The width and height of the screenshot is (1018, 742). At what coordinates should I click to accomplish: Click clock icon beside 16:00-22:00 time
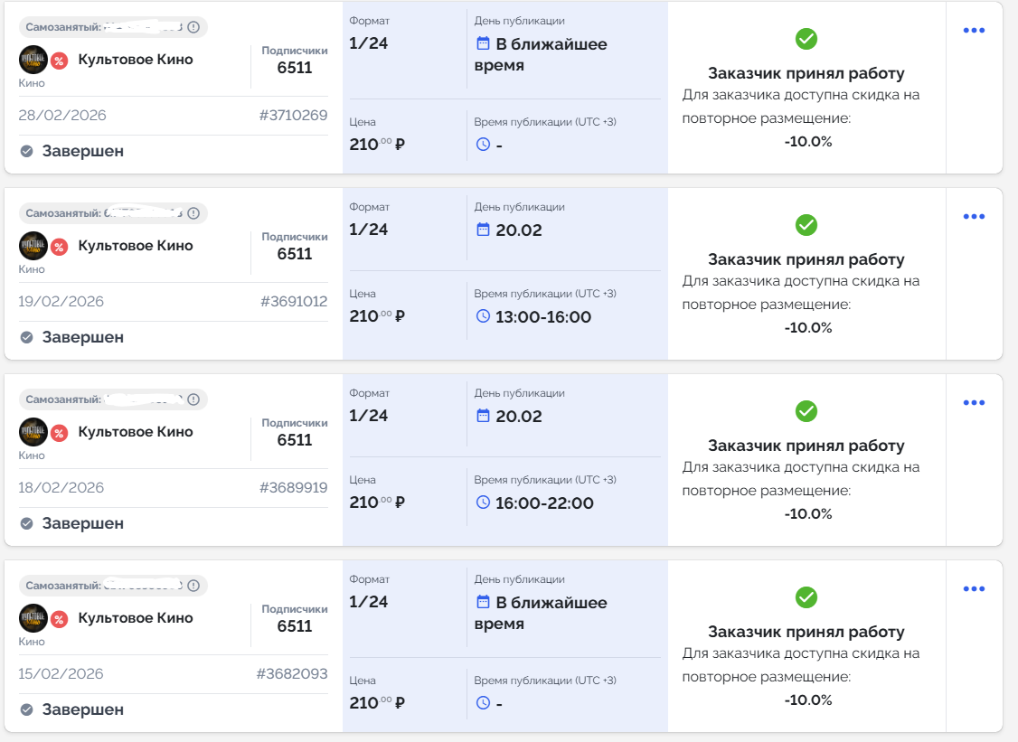point(483,502)
